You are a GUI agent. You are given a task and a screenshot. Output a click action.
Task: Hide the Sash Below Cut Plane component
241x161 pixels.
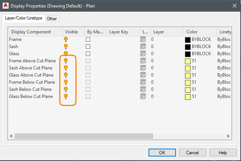tap(66, 89)
